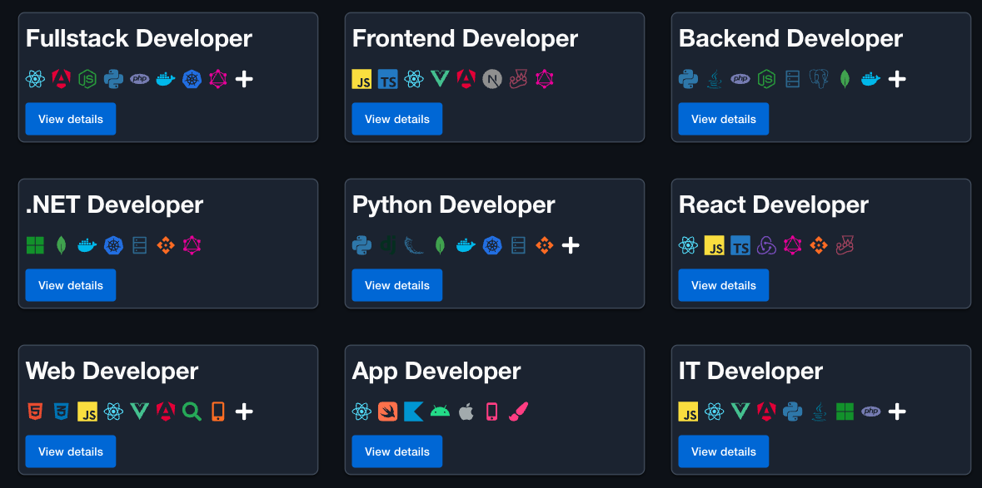Click the Redux icon in React Developer card
Viewport: 982px width, 488px height.
point(766,245)
